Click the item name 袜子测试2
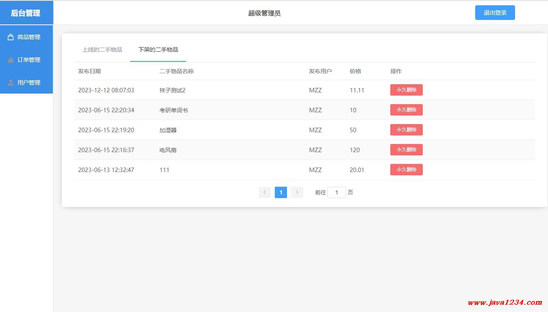The width and height of the screenshot is (548, 312). tap(172, 90)
